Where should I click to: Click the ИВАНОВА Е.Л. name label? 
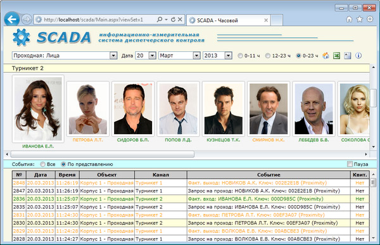pyautogui.click(x=38, y=146)
